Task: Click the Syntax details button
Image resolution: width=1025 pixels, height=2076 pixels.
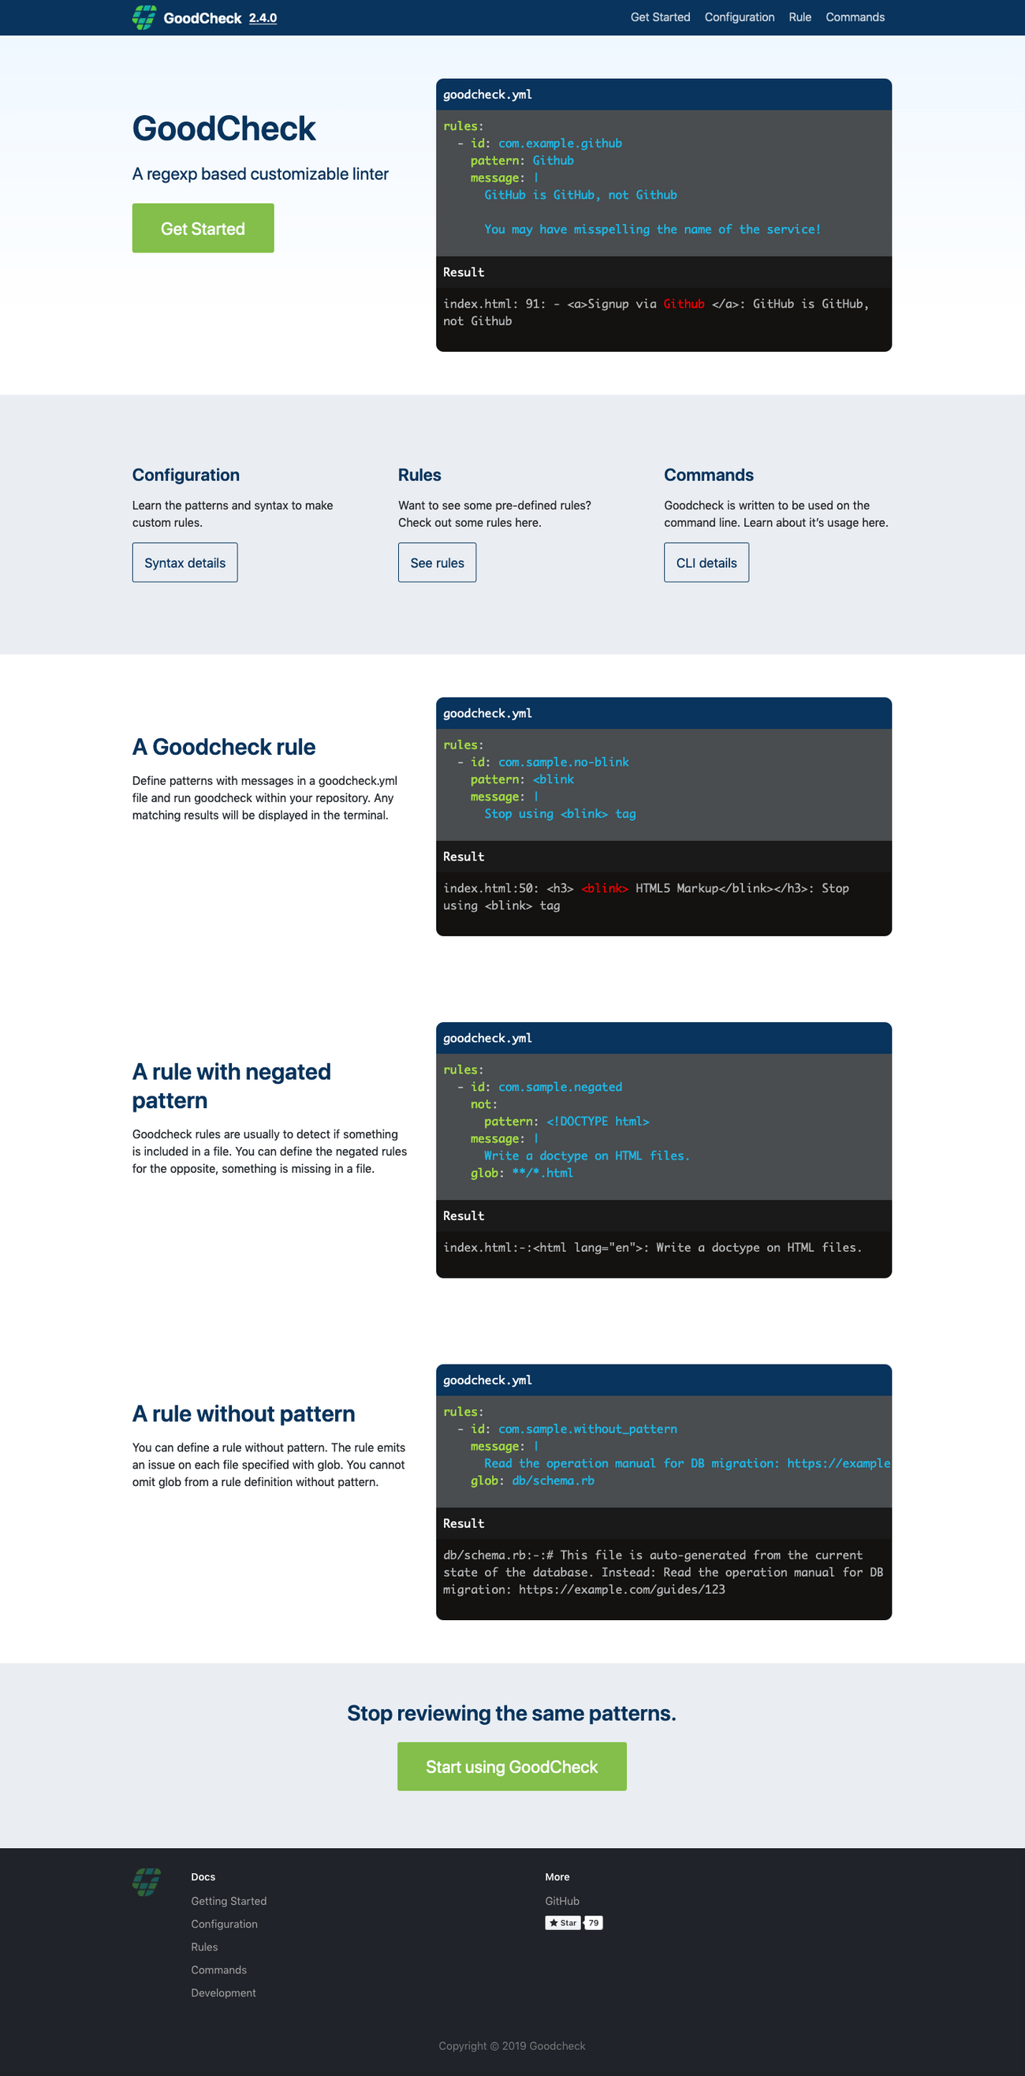Action: click(x=184, y=562)
